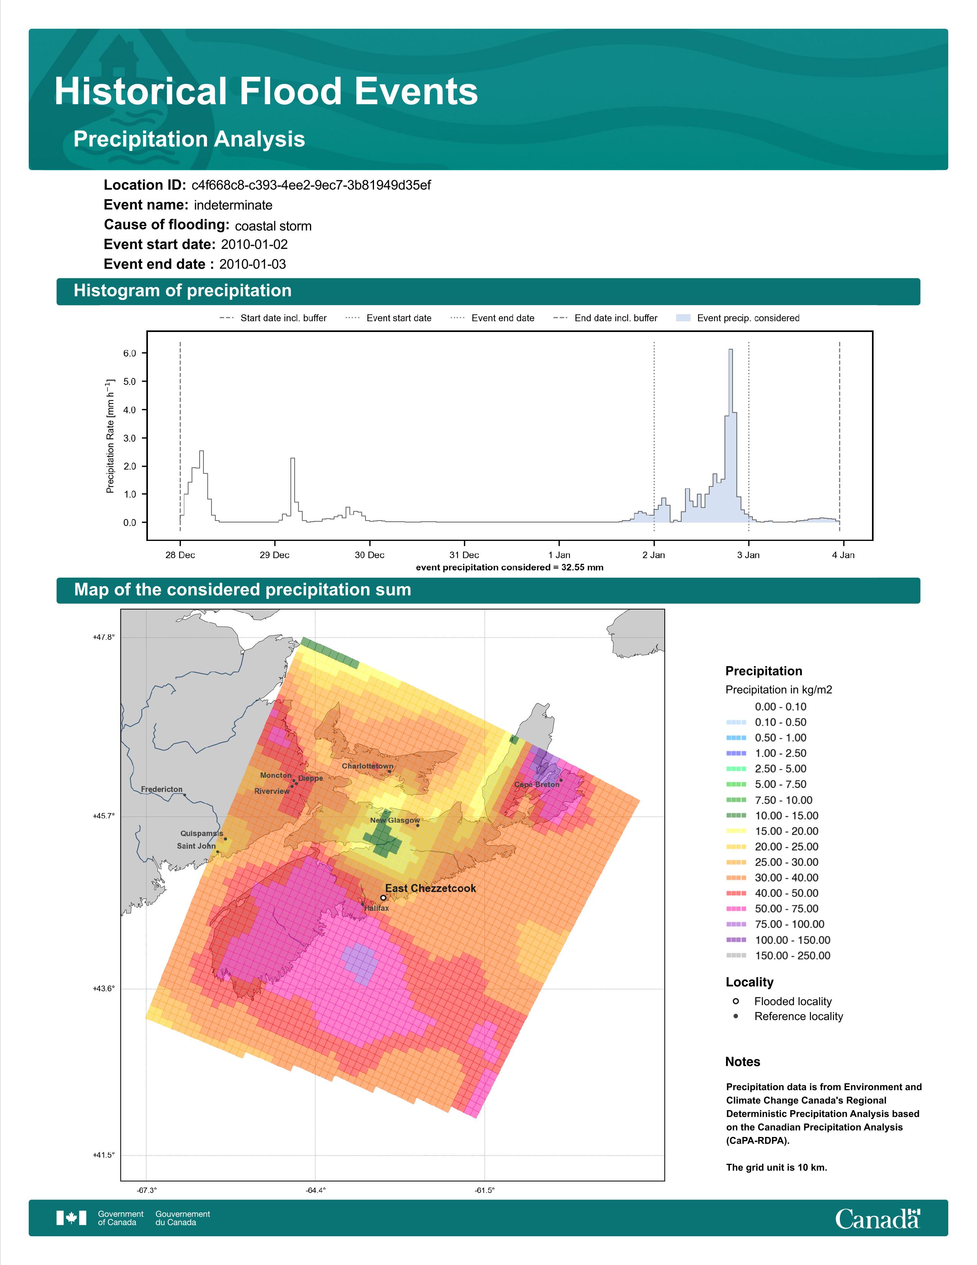977x1265 pixels.
Task: Click the cause of flooding value coastal storm
Action: tap(273, 226)
